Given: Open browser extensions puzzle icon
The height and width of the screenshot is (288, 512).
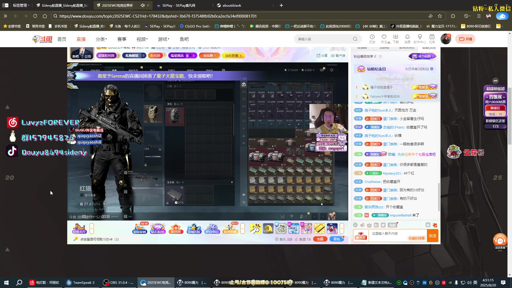Looking at the screenshot, I should 453,16.
